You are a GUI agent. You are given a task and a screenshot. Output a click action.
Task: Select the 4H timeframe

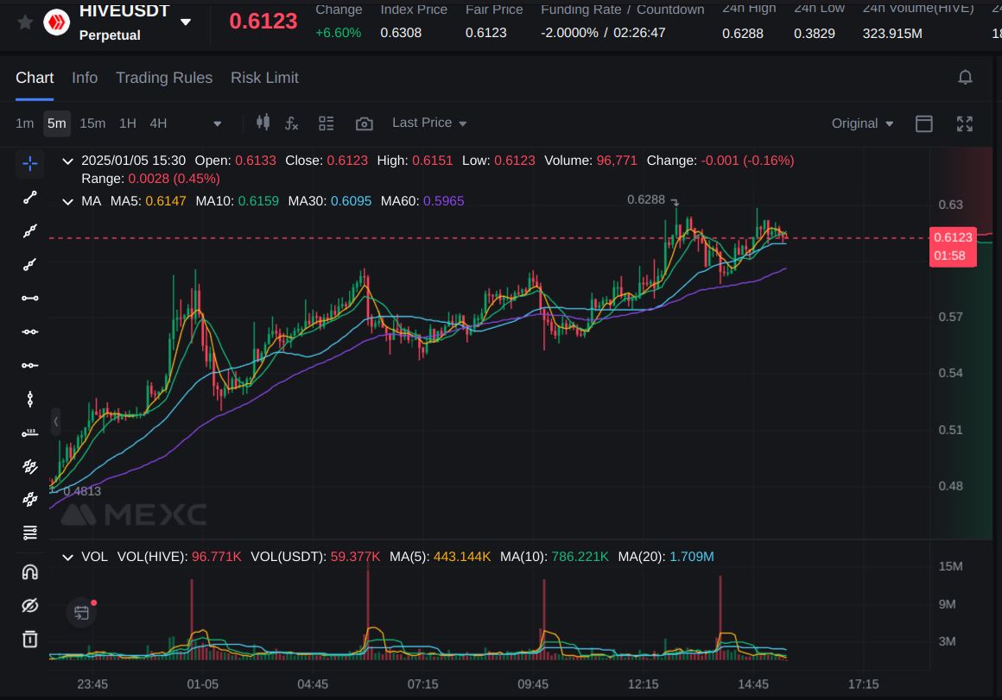coord(158,123)
